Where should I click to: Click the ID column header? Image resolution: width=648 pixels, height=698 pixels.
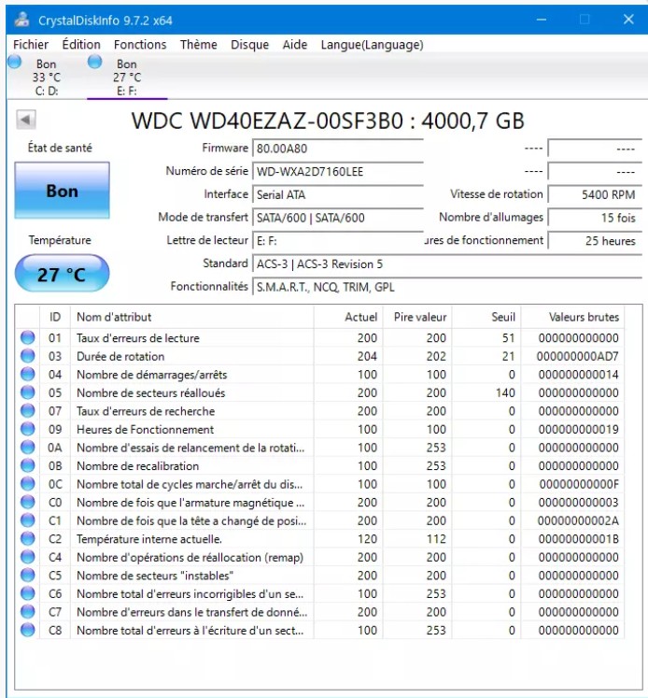[x=55, y=317]
